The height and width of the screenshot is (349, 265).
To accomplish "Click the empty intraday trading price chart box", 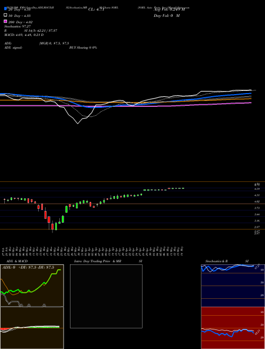I will tap(106, 296).
